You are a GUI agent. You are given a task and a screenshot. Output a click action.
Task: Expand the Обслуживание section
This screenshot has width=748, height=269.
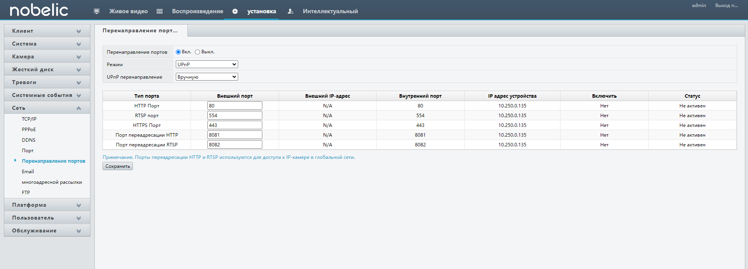point(47,230)
